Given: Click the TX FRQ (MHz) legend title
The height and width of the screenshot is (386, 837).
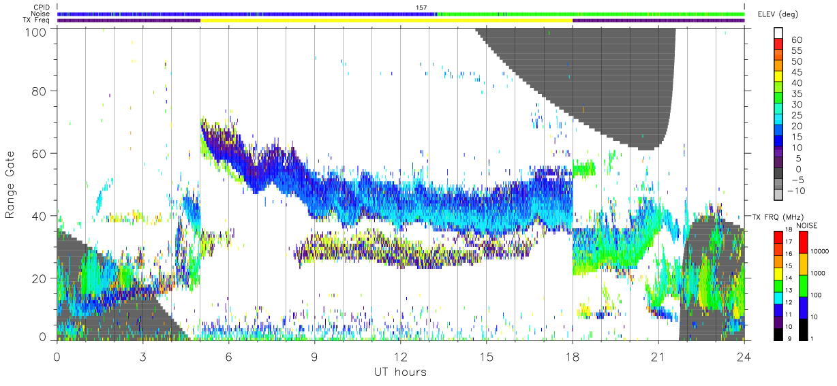Looking at the screenshot, I should (777, 216).
